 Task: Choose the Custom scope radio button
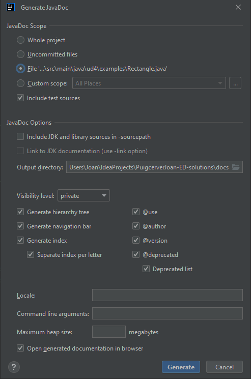20,83
